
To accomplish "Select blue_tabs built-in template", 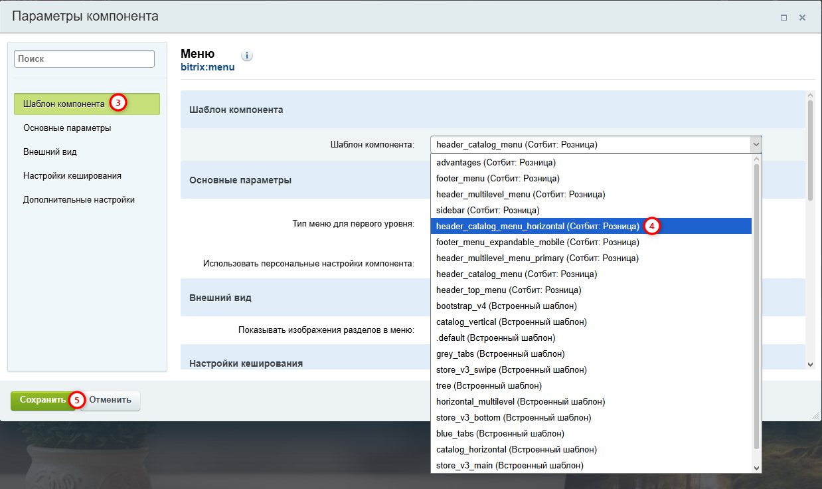I will (x=591, y=433).
